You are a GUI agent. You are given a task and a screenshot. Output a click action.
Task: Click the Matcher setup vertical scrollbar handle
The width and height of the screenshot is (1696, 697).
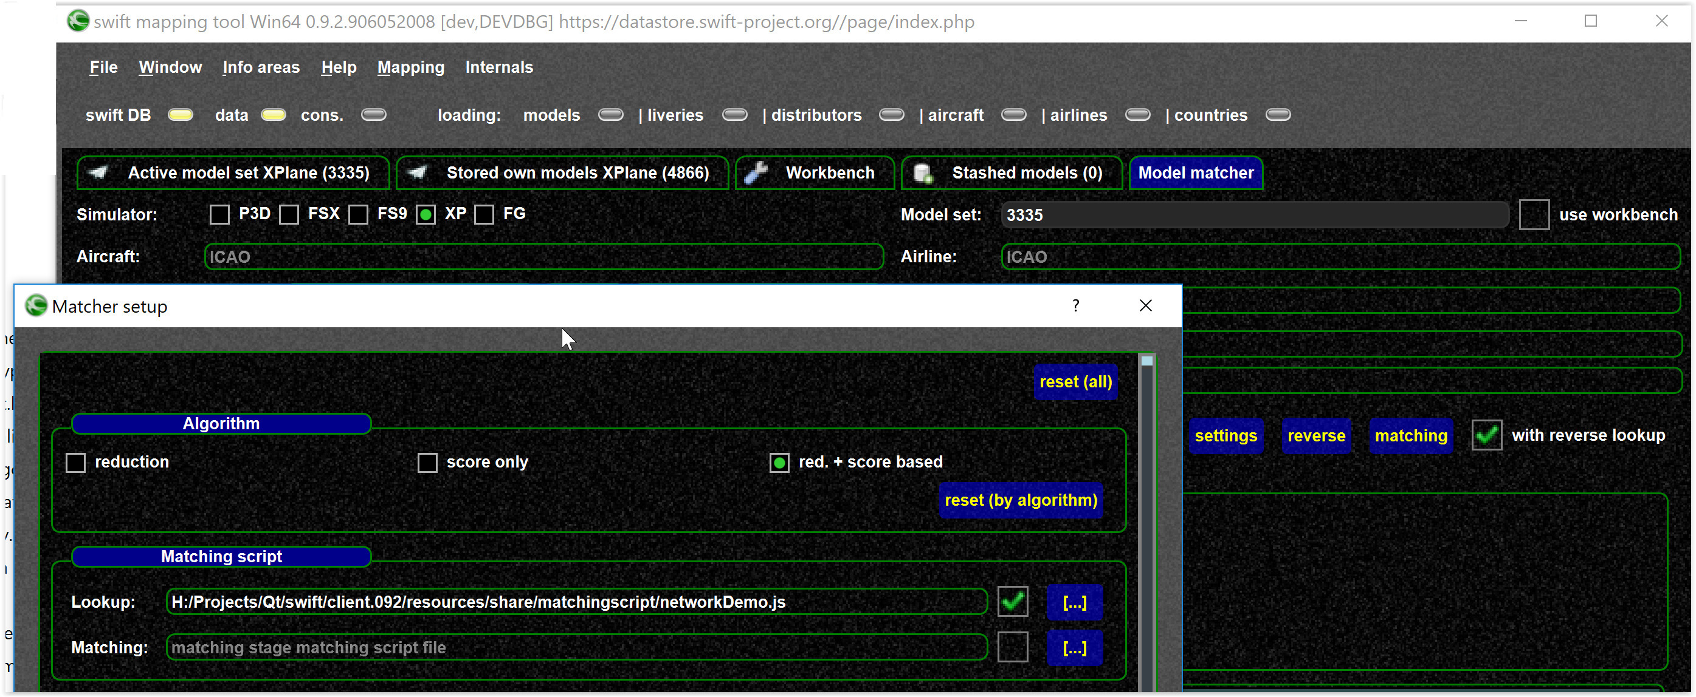pos(1146,360)
